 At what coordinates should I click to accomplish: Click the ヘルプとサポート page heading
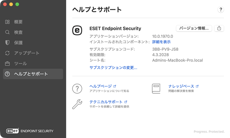[x=97, y=10]
